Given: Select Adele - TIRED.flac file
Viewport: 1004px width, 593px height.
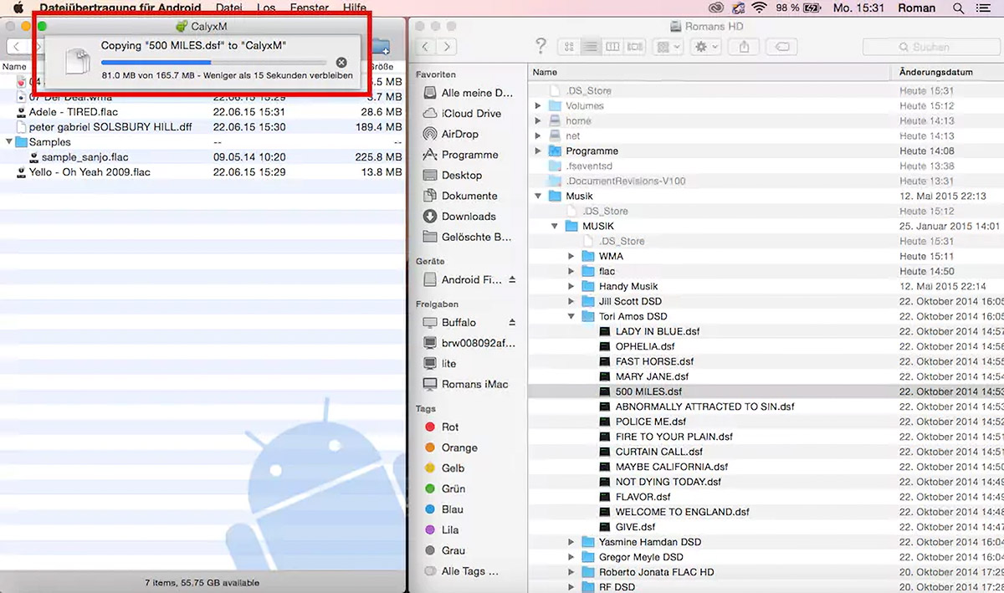Looking at the screenshot, I should tap(74, 112).
